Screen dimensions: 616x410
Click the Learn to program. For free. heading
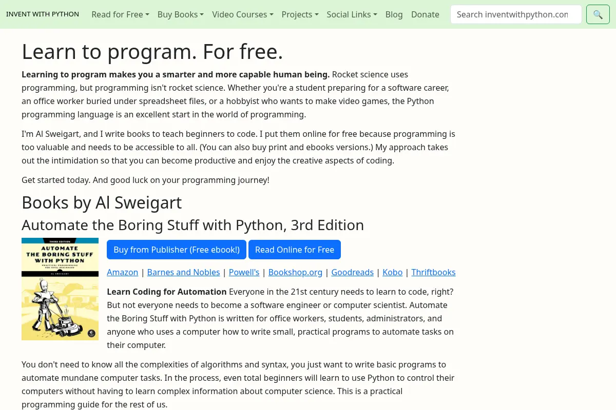[152, 51]
